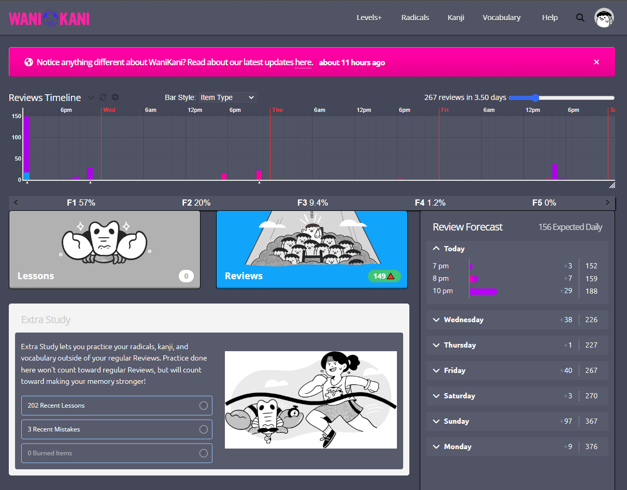Click the 10 pm forecast bar

[483, 292]
